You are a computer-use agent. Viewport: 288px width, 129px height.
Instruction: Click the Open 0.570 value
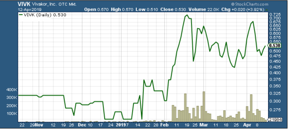pos(96,10)
